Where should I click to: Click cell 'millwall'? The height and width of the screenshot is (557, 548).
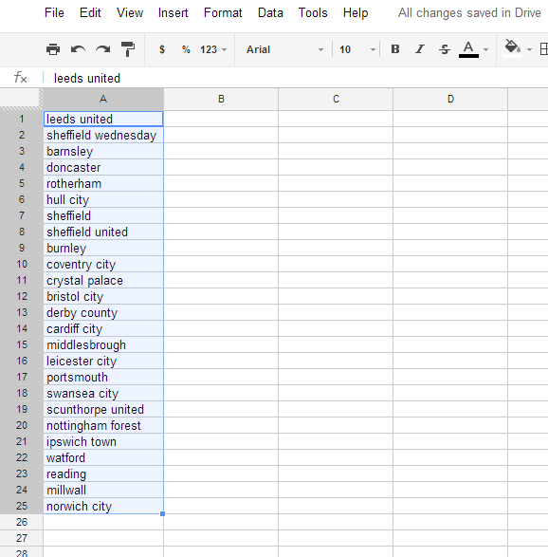(x=103, y=490)
